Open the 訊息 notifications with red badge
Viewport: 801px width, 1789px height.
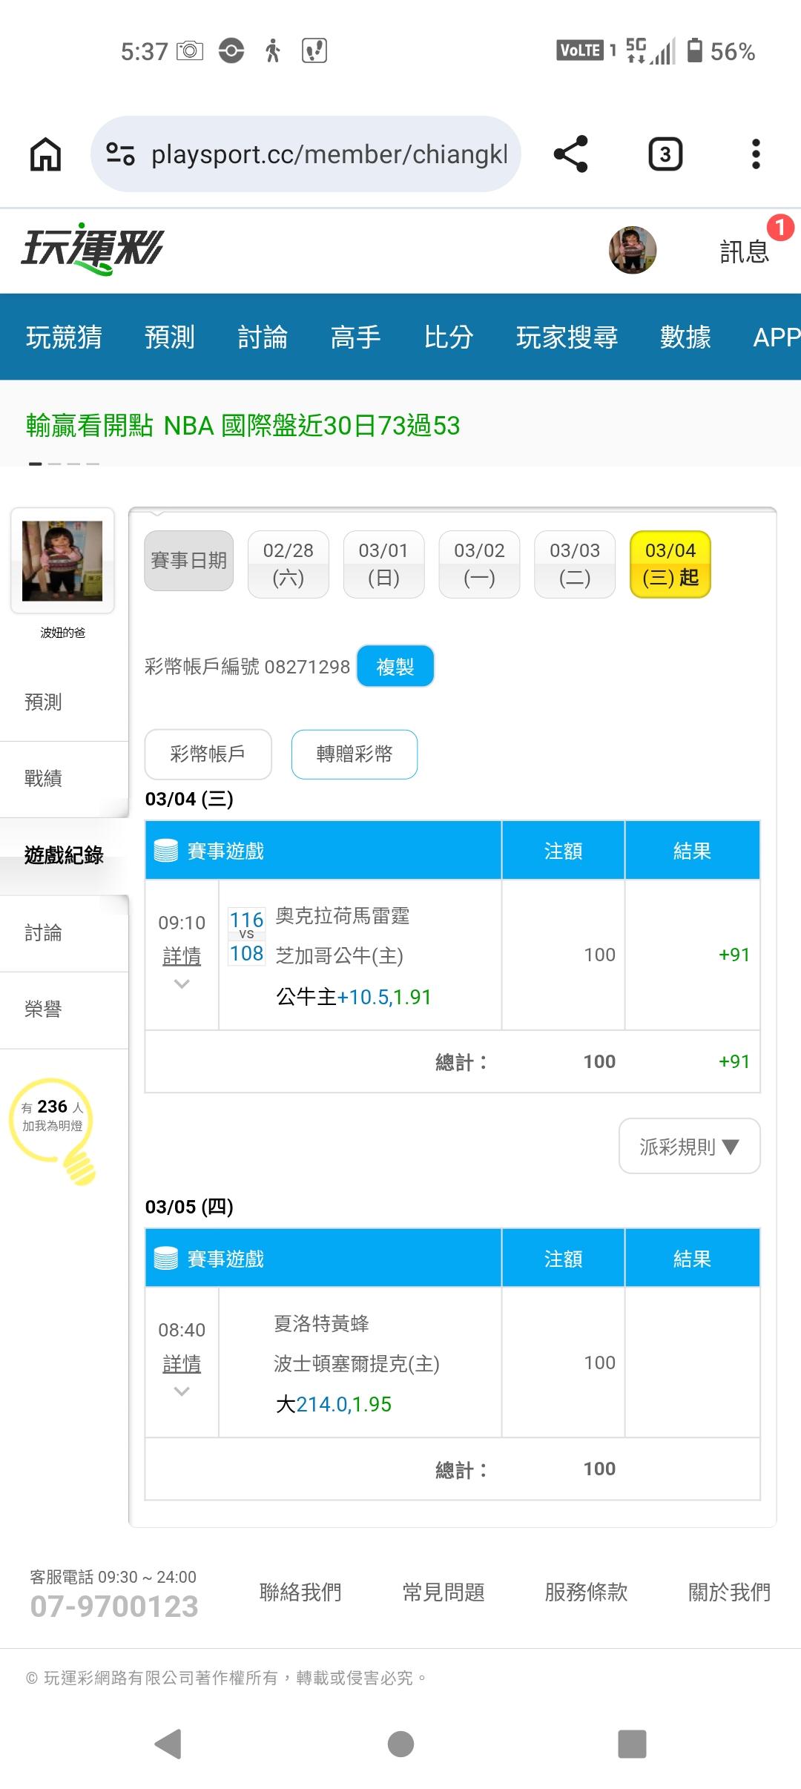pos(745,251)
